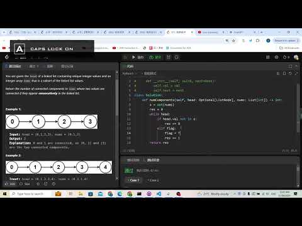Click the Relaunch to update button
Image resolution: width=302 pixels, height=226 pixels.
coord(286,41)
